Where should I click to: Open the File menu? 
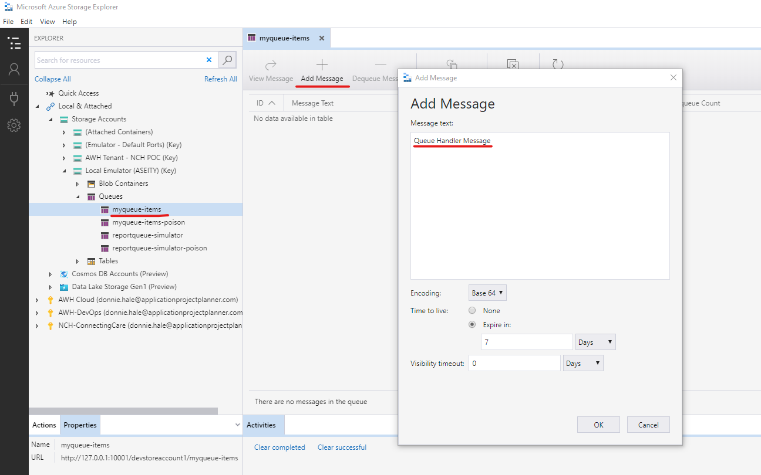pyautogui.click(x=8, y=21)
